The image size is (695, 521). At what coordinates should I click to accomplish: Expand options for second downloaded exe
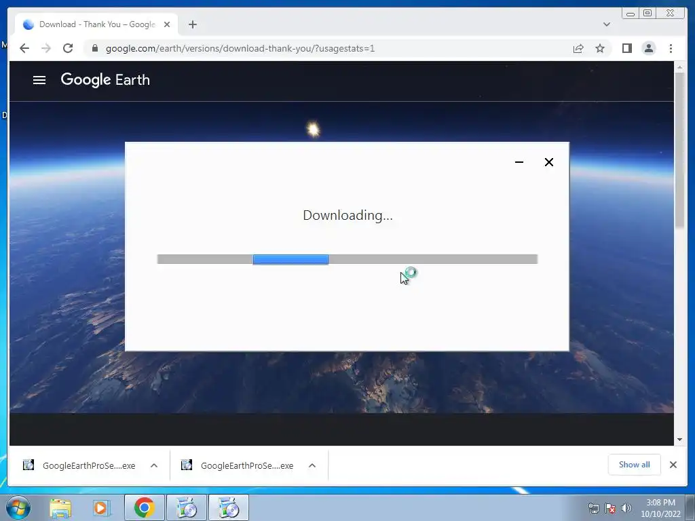click(312, 465)
